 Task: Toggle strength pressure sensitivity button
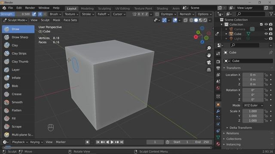click(x=34, y=14)
